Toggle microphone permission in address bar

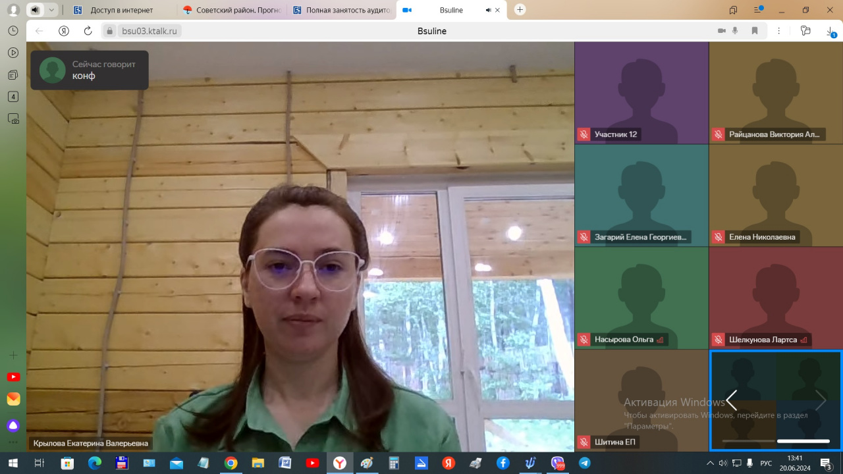[736, 31]
